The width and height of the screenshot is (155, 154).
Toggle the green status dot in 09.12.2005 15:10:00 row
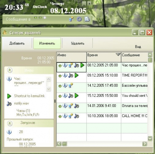click(x=60, y=76)
